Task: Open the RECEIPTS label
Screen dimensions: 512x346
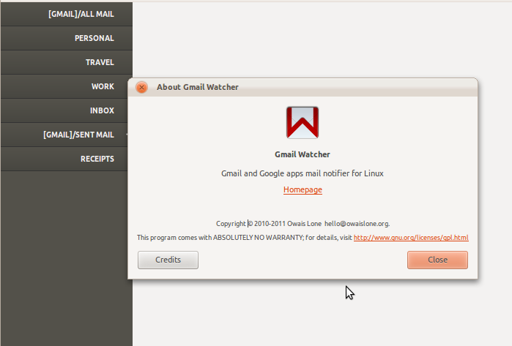Action: 64,159
